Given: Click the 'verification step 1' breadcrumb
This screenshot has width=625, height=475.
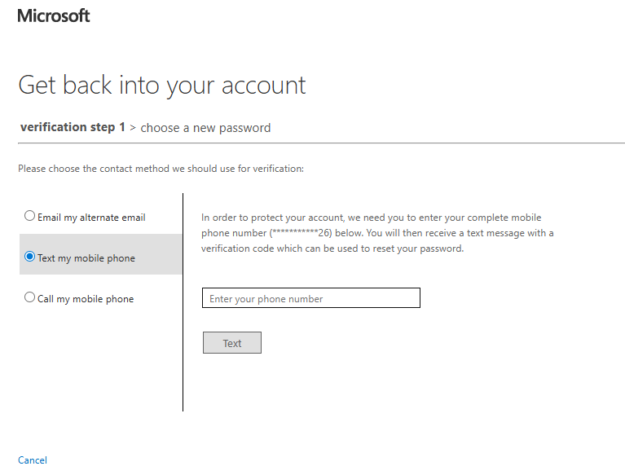Looking at the screenshot, I should 73,127.
